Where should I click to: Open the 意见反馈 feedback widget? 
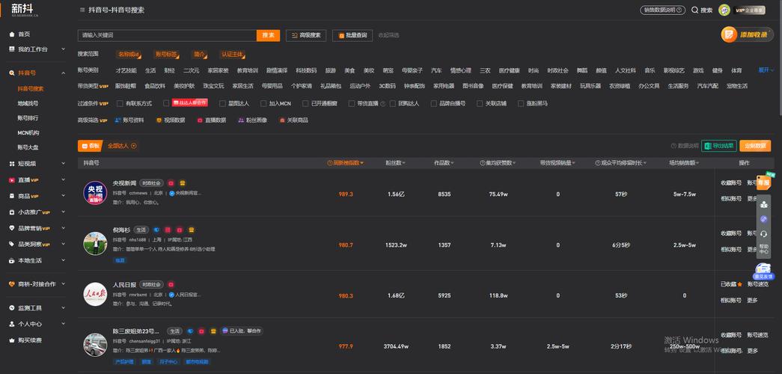click(763, 272)
